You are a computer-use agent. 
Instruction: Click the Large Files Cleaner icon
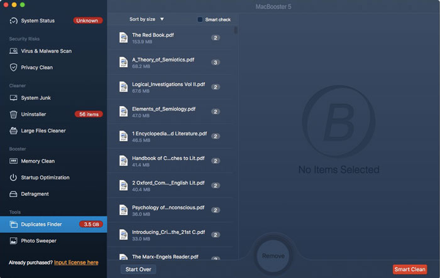pyautogui.click(x=13, y=131)
